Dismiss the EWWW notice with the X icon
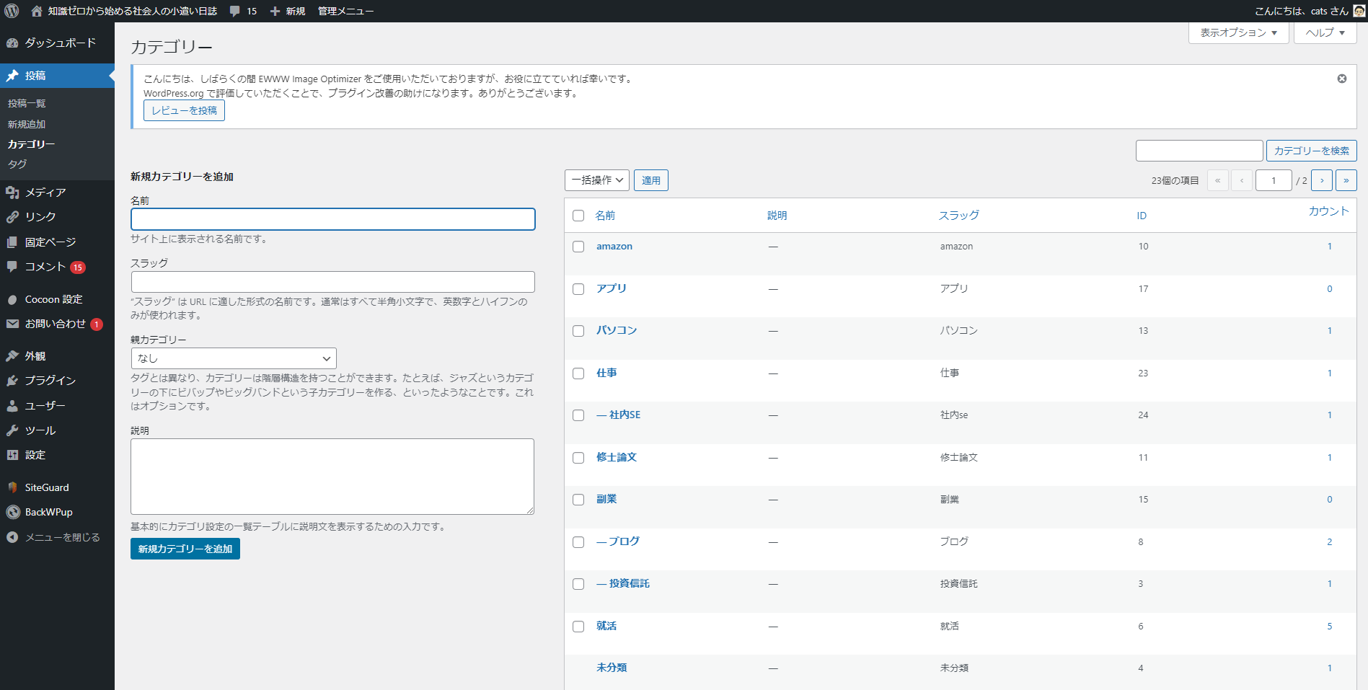 (1342, 79)
